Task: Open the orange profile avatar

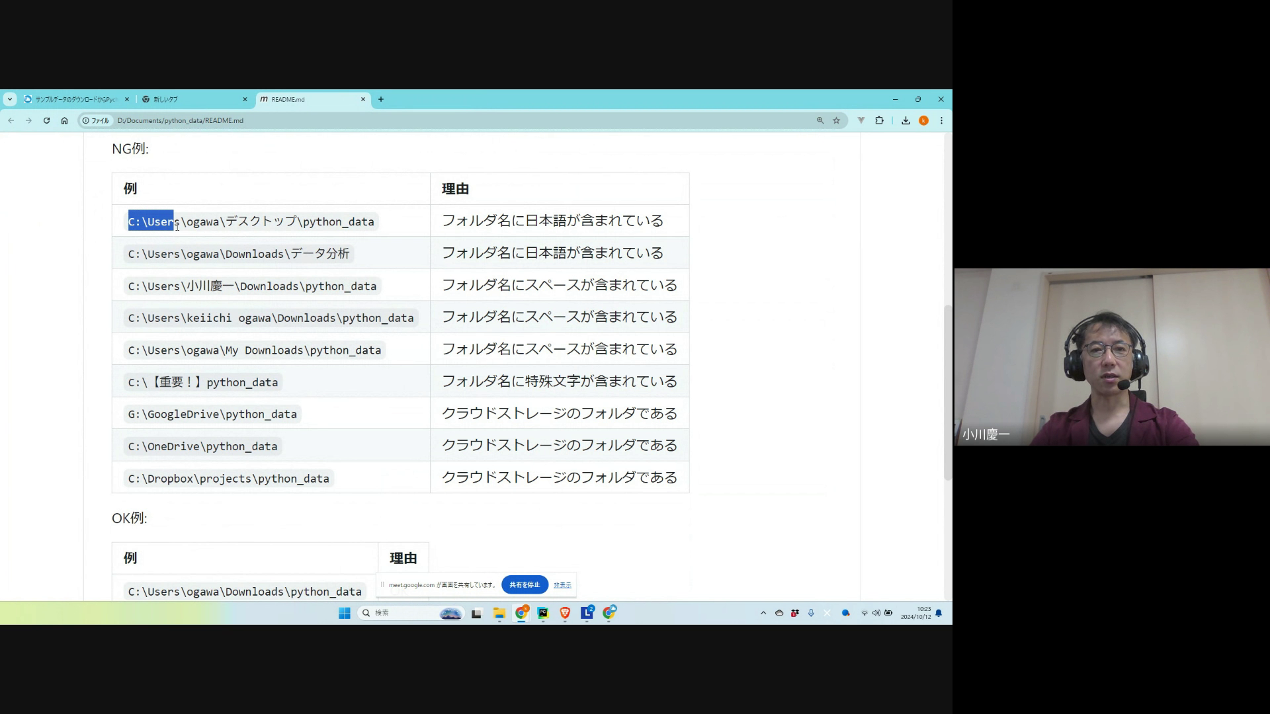Action: point(923,120)
